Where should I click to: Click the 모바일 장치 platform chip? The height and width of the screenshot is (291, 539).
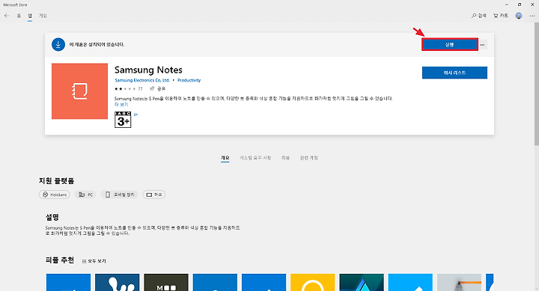tap(119, 194)
